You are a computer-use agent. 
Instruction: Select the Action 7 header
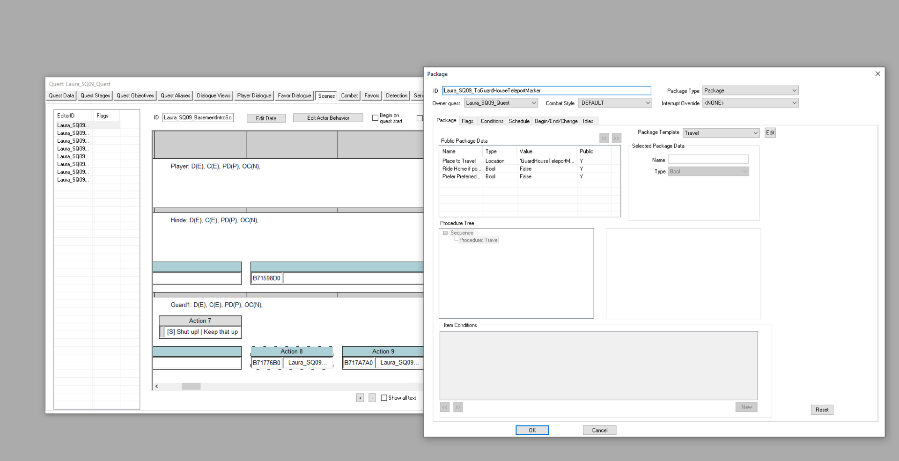(x=200, y=321)
